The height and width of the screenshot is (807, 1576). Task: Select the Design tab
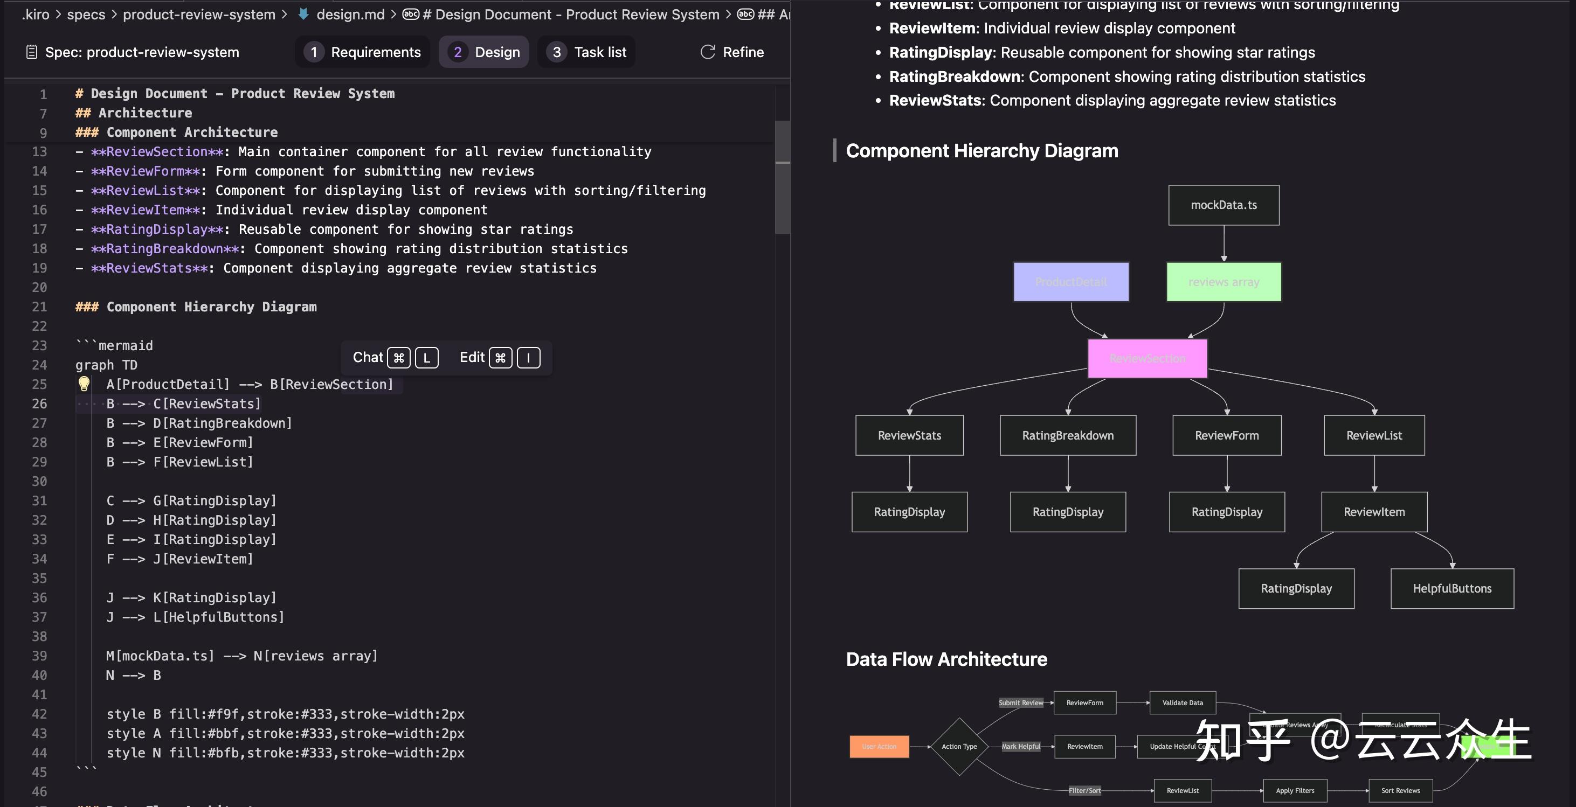pos(497,52)
